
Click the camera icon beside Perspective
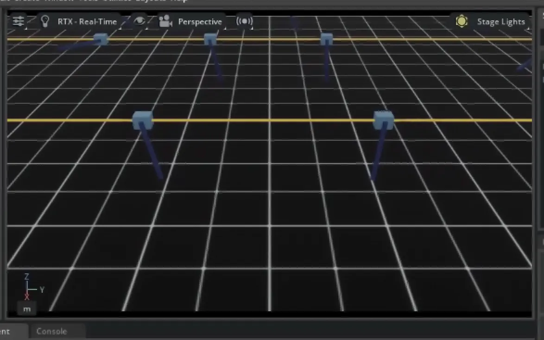165,21
